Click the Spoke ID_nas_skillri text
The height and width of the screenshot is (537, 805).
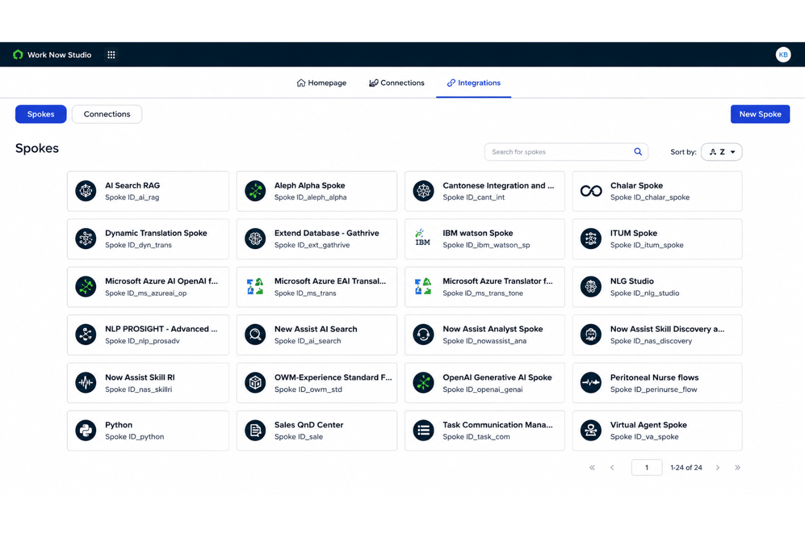click(x=138, y=390)
